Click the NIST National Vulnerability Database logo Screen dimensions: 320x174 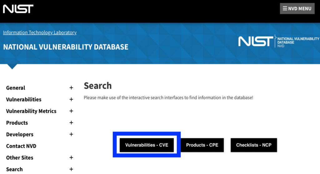point(278,41)
